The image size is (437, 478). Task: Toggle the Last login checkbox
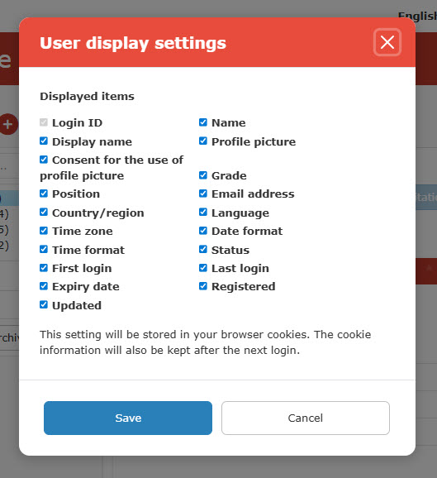[x=203, y=268]
